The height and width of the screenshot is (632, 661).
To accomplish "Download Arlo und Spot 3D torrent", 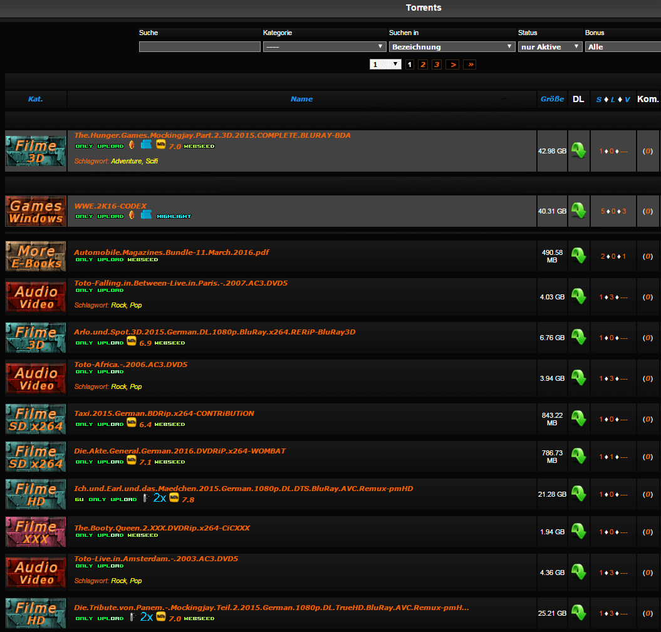I will [578, 337].
